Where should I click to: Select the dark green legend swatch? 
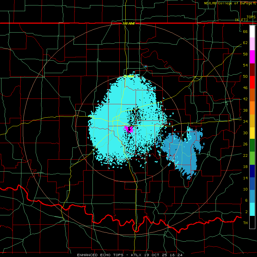(252, 145)
